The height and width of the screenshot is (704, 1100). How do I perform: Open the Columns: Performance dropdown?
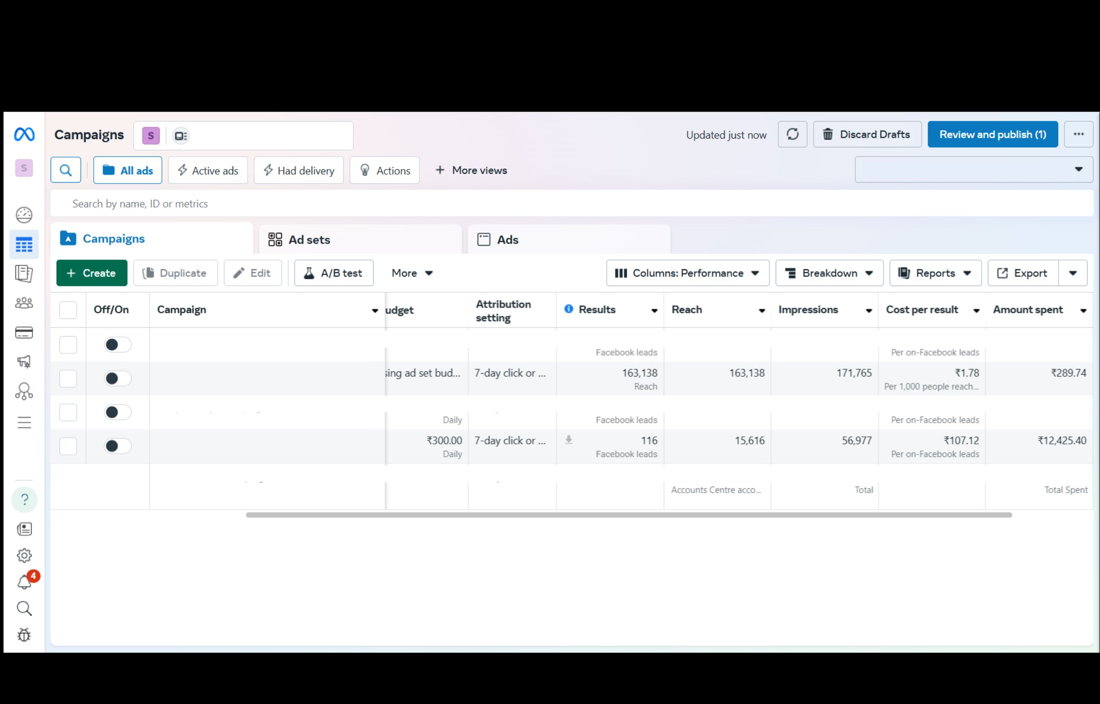point(687,273)
